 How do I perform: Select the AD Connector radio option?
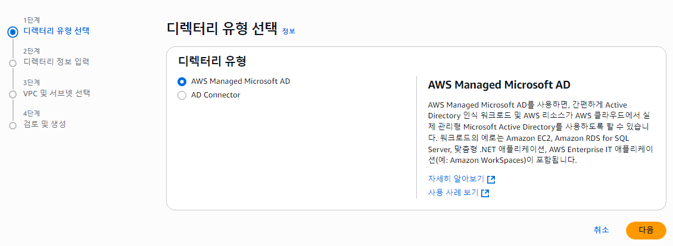point(182,95)
